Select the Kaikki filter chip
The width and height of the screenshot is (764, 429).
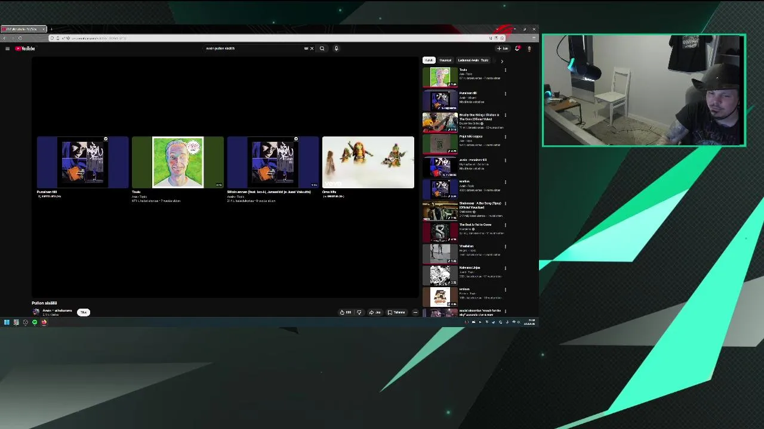point(429,60)
